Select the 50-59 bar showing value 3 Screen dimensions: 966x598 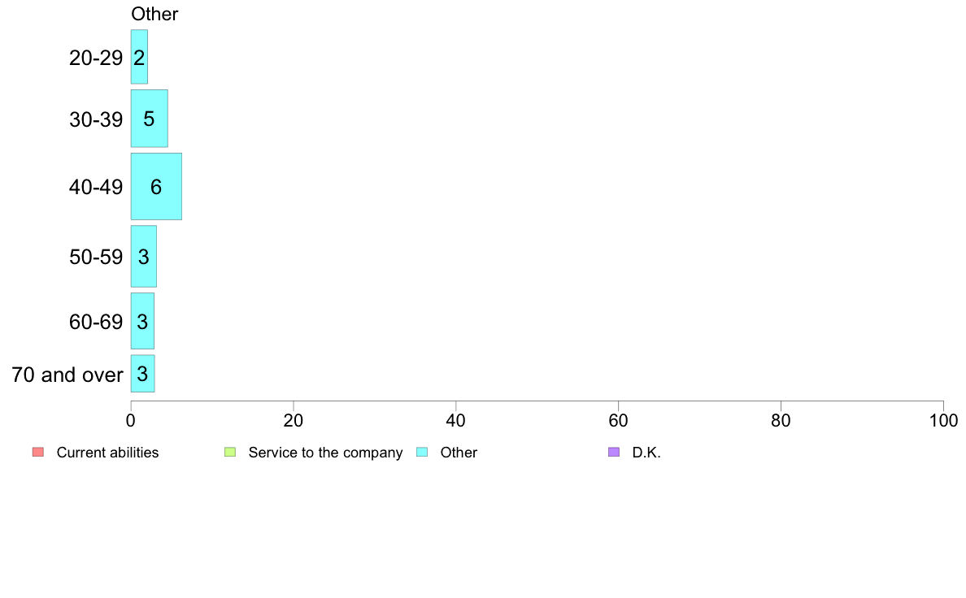click(x=144, y=256)
